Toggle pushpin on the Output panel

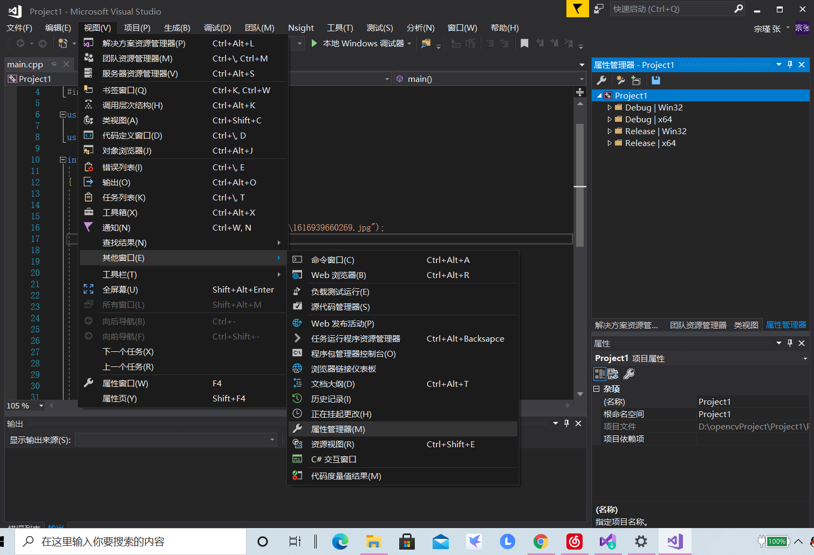tap(566, 424)
